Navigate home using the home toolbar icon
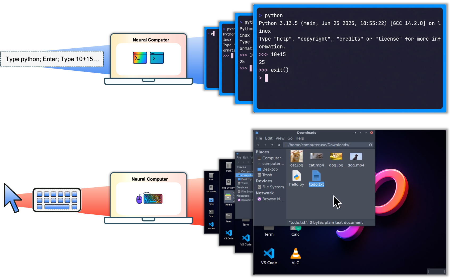This screenshot has height=279, width=451. pyautogui.click(x=279, y=145)
